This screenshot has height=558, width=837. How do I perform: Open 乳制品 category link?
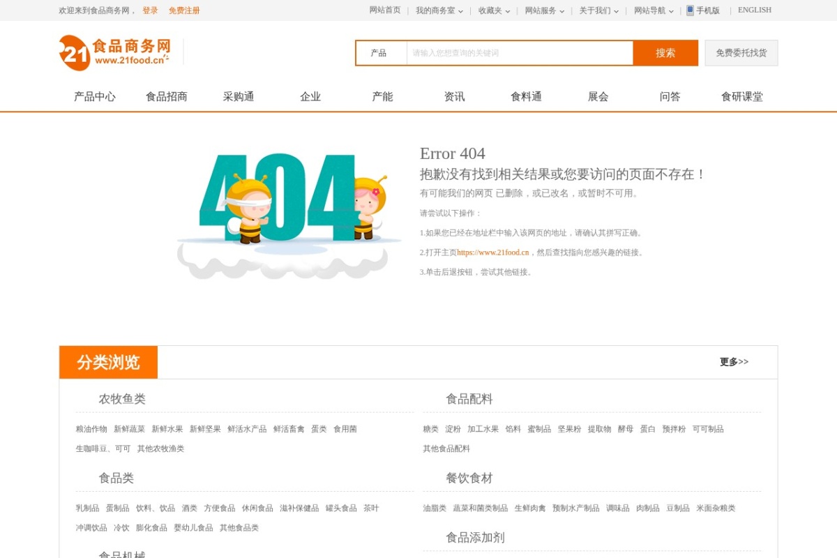[x=87, y=508]
